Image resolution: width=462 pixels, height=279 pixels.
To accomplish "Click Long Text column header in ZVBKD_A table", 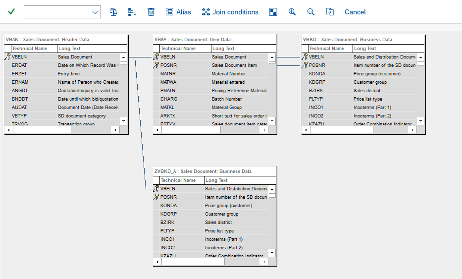I will (x=240, y=180).
